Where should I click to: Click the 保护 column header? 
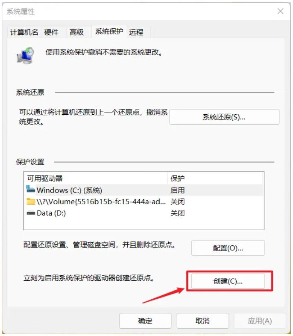[215, 178]
